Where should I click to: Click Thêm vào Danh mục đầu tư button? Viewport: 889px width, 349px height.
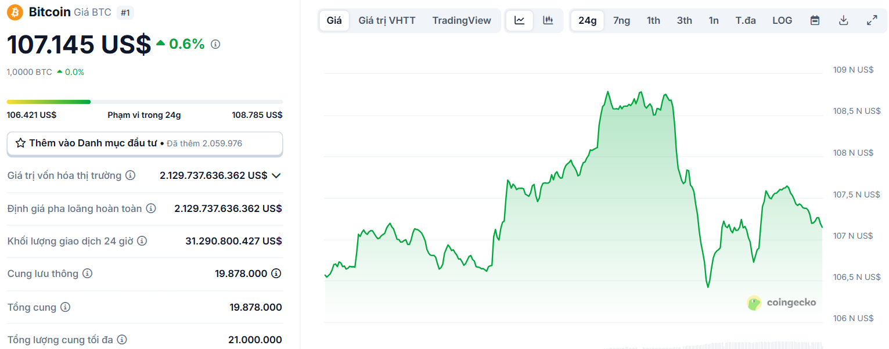pos(145,143)
